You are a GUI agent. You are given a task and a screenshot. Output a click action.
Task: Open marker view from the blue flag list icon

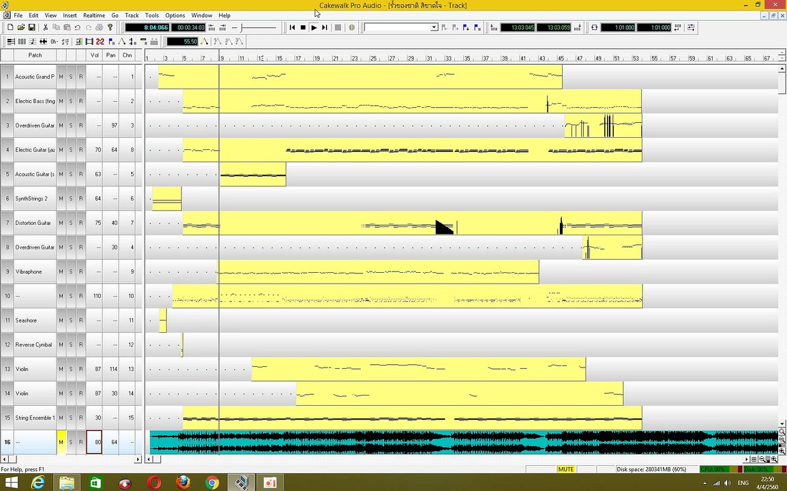point(477,27)
